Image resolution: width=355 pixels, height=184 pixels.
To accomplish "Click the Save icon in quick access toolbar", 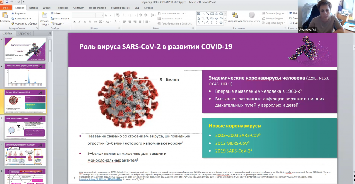I will [7, 2].
